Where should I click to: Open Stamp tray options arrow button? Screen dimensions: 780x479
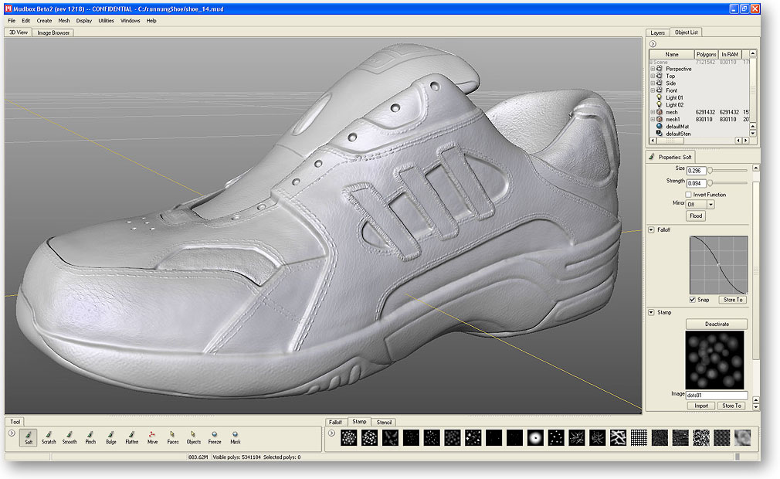click(331, 433)
